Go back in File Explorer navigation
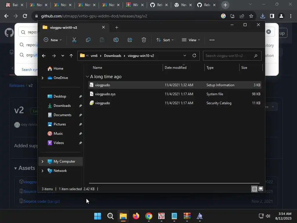This screenshot has width=297, height=223. [x=44, y=56]
